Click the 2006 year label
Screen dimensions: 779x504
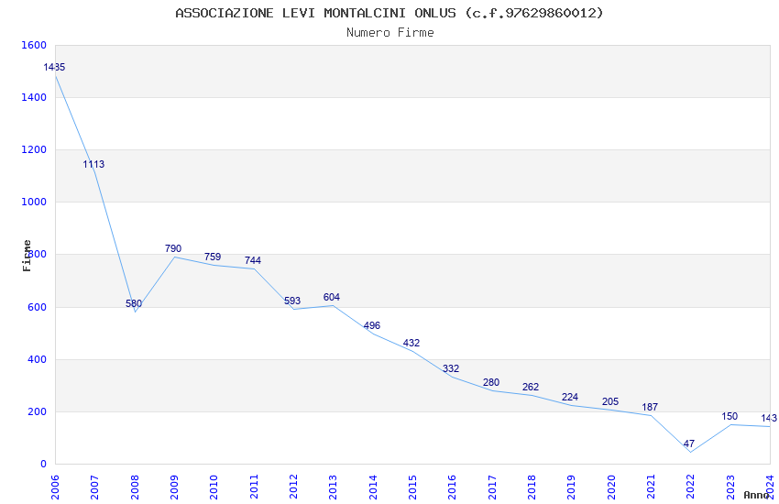(x=55, y=487)
